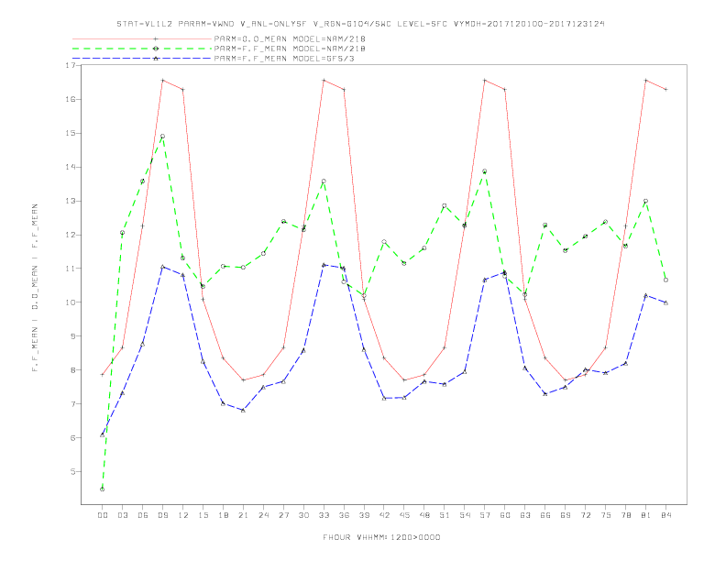This screenshot has height=561, width=726.
Task: Click x-axis tick label 15
Action: (203, 515)
